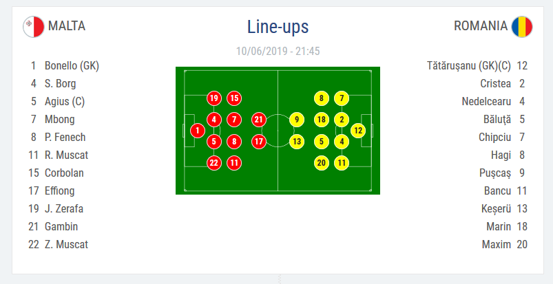Click yellow player marker number 9
This screenshot has width=553, height=284.
point(297,120)
